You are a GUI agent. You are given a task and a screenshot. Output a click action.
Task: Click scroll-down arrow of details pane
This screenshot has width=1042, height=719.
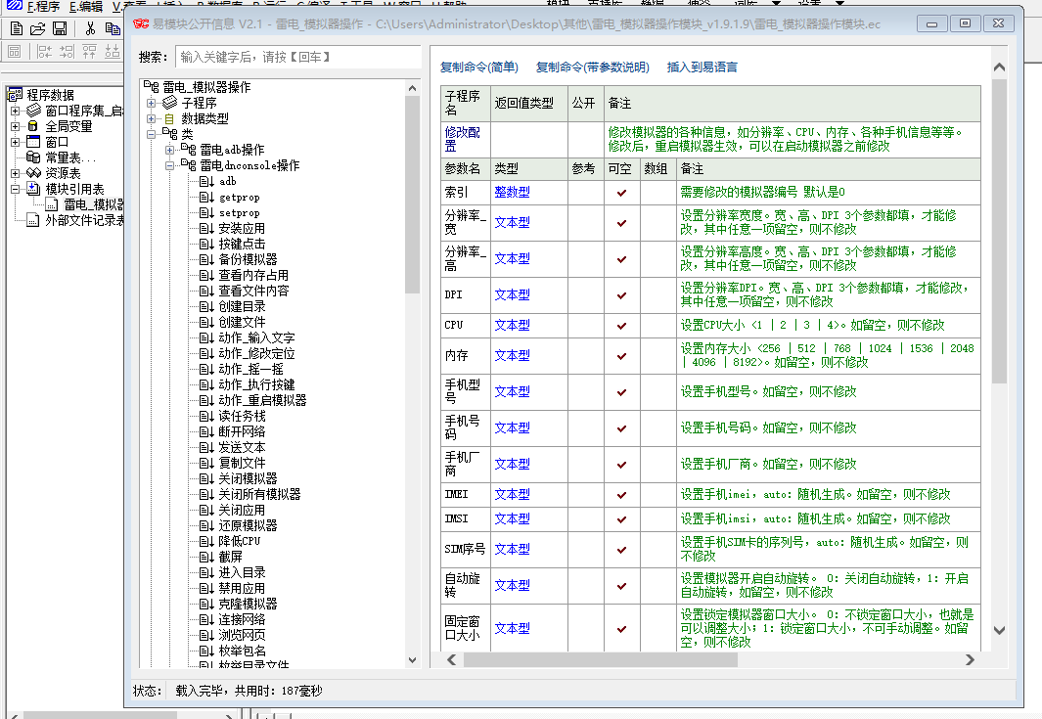pos(999,630)
